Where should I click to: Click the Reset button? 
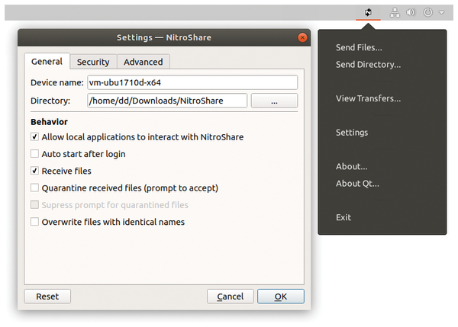click(x=47, y=297)
